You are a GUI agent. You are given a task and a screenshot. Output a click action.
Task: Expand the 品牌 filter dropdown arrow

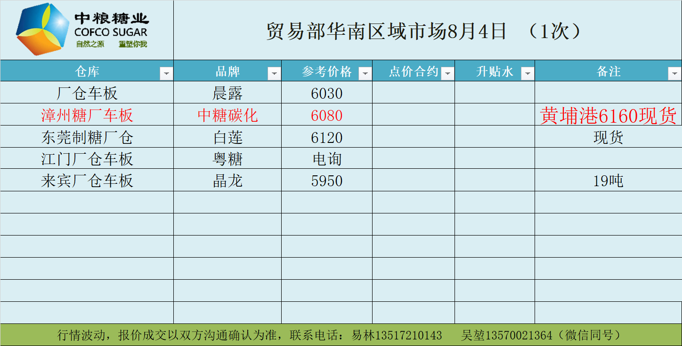[x=274, y=73]
